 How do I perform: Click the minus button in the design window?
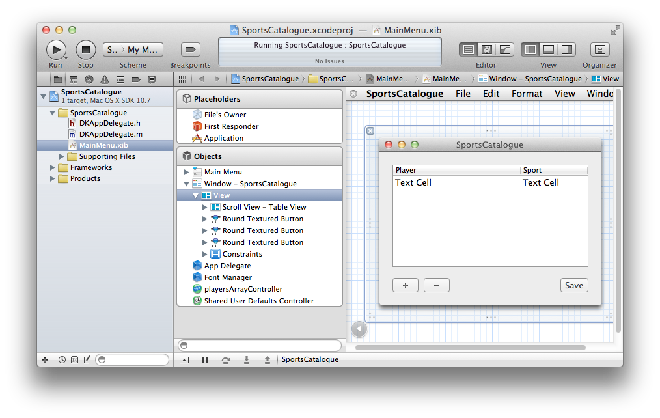[x=437, y=285]
